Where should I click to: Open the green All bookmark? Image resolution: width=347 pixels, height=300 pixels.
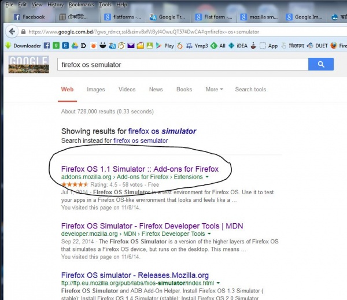218,46
